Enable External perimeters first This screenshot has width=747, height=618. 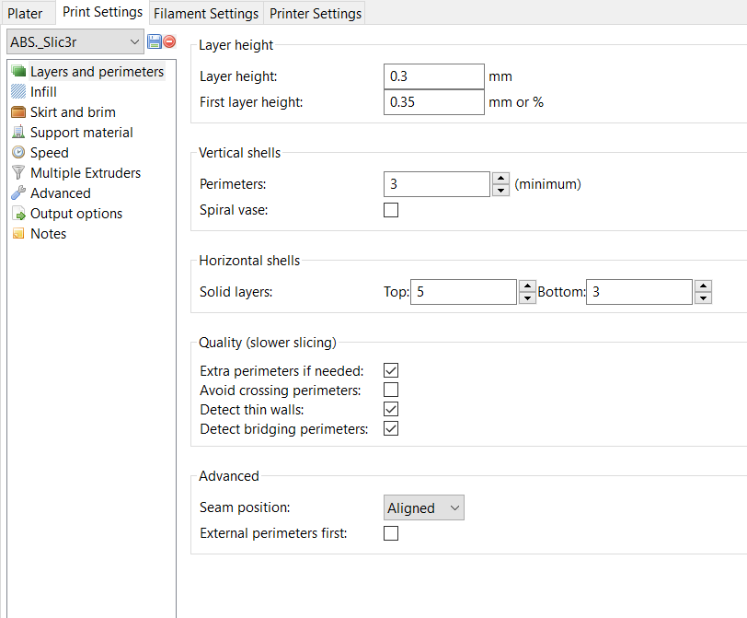pos(391,533)
